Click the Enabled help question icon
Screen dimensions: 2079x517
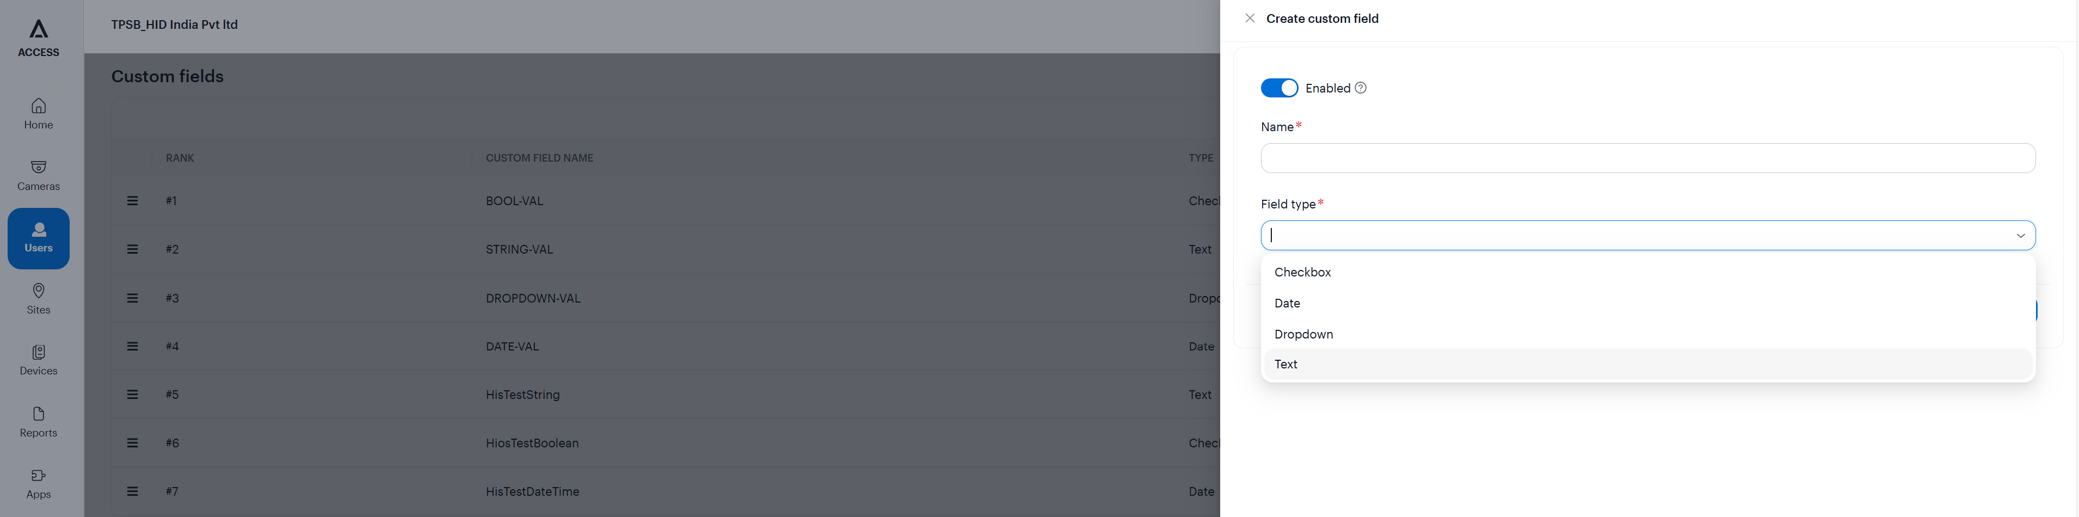pyautogui.click(x=1361, y=88)
